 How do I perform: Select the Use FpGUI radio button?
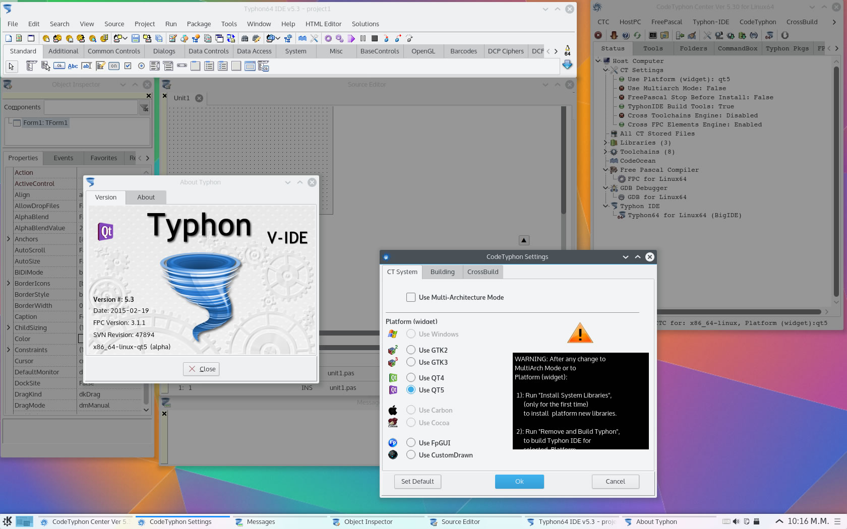tap(411, 442)
